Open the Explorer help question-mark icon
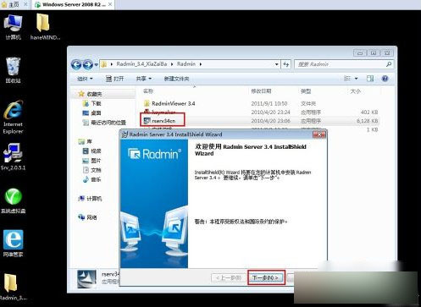Screen dimensions: 421x307 pos(385,79)
